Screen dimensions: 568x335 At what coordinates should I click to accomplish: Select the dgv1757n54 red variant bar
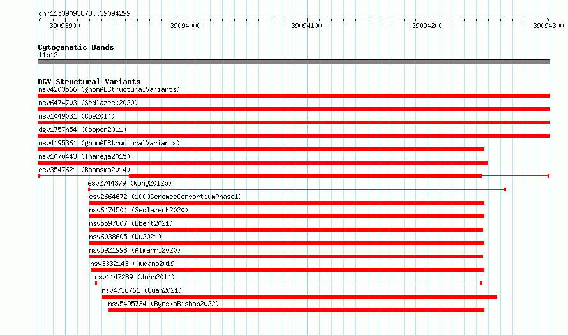pyautogui.click(x=294, y=136)
